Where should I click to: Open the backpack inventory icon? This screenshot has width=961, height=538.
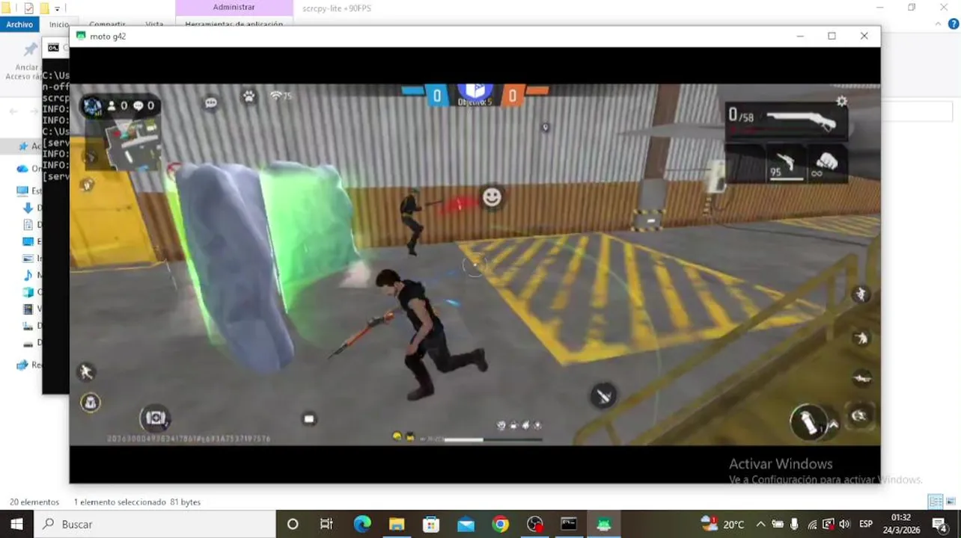click(90, 403)
